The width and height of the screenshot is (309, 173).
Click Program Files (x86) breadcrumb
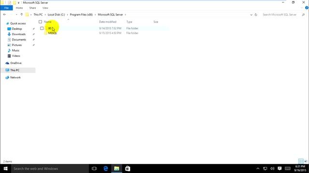[x=81, y=14]
